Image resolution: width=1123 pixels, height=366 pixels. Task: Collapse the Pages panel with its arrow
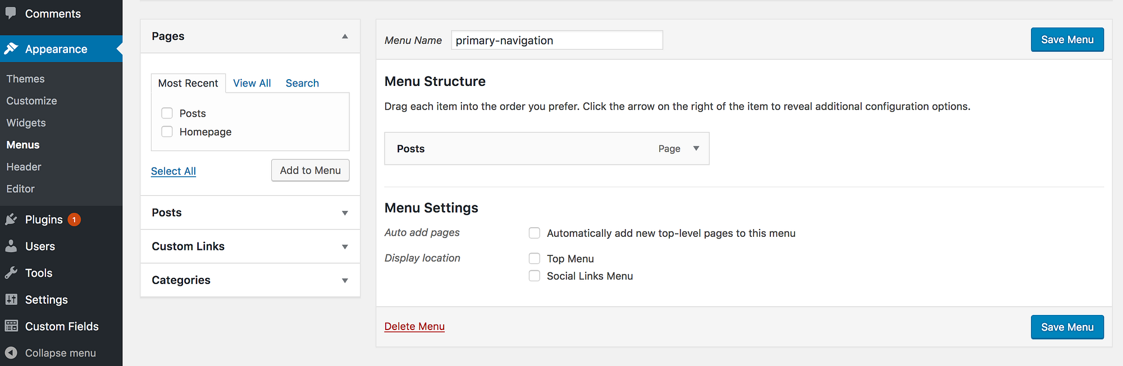coord(345,36)
